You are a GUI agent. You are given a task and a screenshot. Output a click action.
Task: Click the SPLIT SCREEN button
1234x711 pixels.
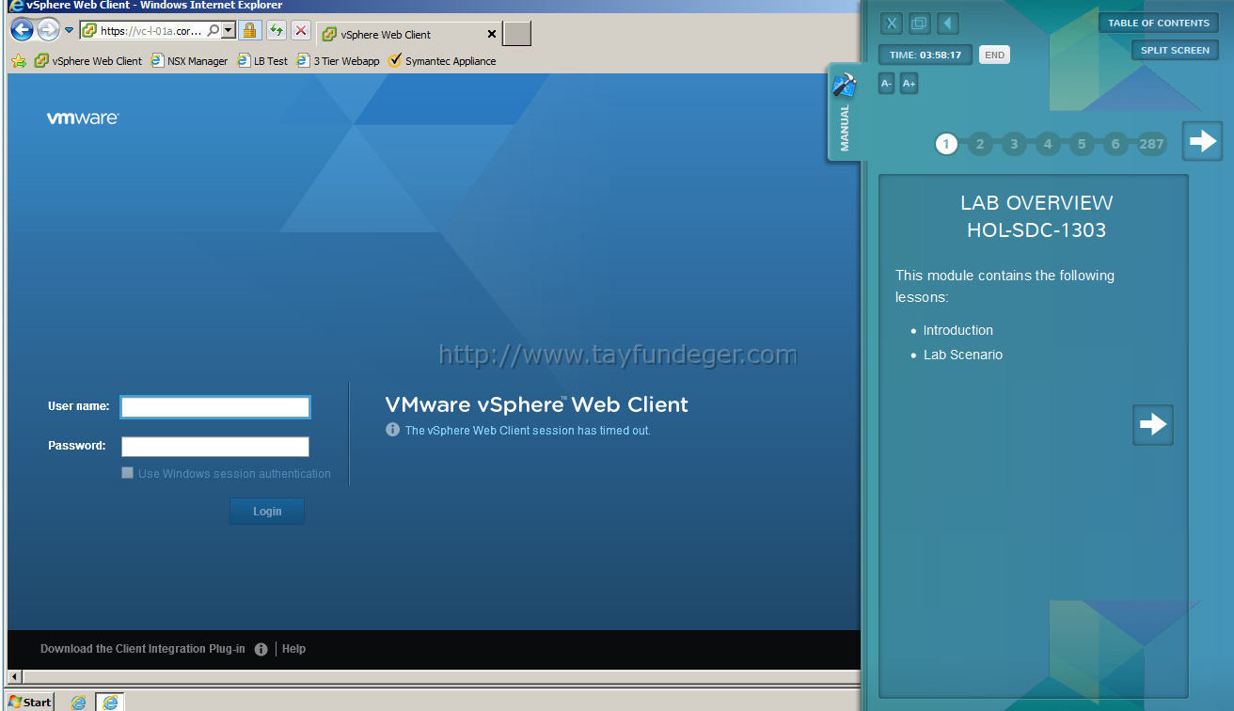coord(1175,50)
